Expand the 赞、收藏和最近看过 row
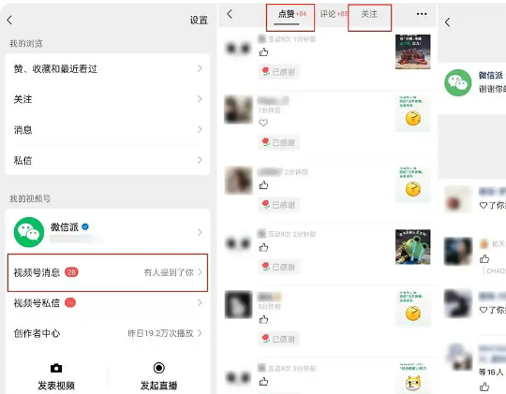This screenshot has width=506, height=394. tap(108, 68)
